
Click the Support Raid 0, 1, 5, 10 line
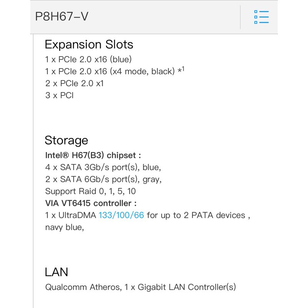(90, 191)
